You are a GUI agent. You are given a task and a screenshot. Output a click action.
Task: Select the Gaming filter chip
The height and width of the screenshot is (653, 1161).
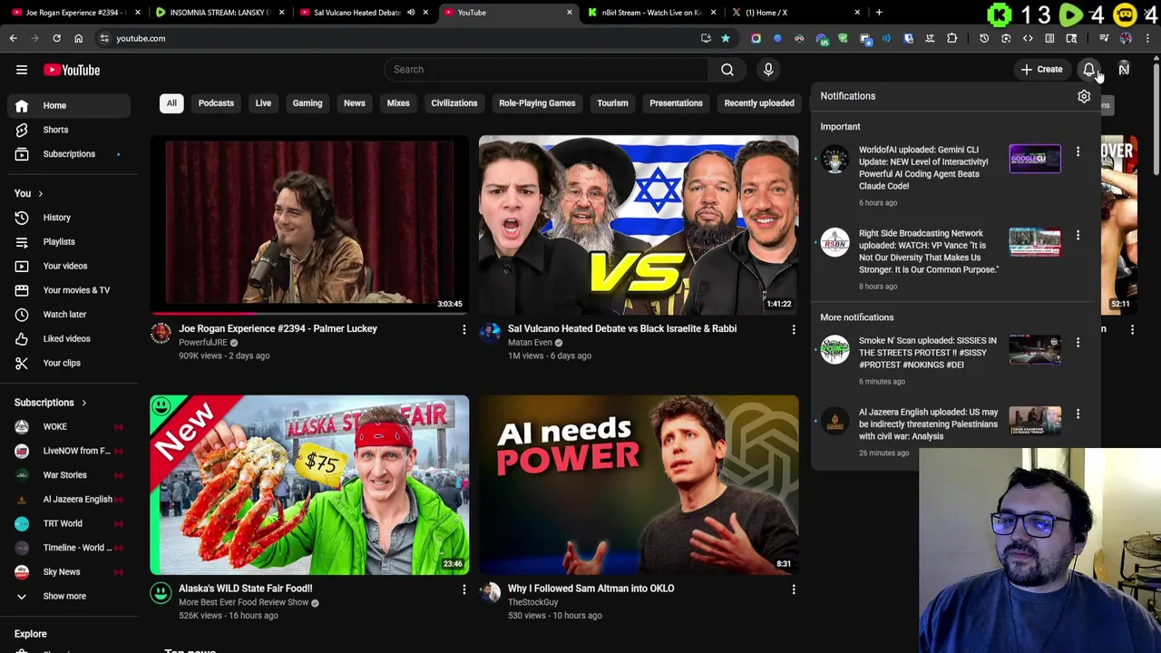(x=307, y=103)
